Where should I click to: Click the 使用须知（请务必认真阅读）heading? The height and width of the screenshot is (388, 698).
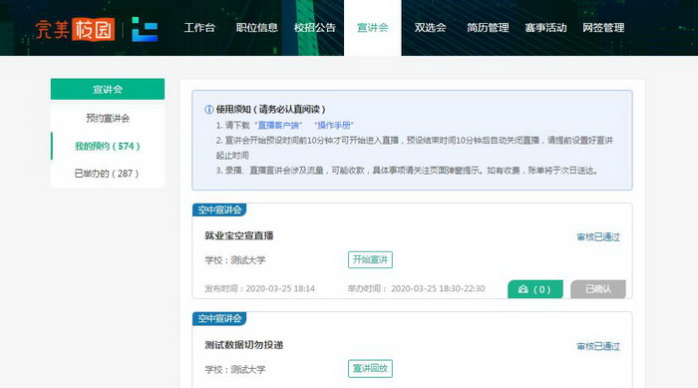pyautogui.click(x=270, y=109)
